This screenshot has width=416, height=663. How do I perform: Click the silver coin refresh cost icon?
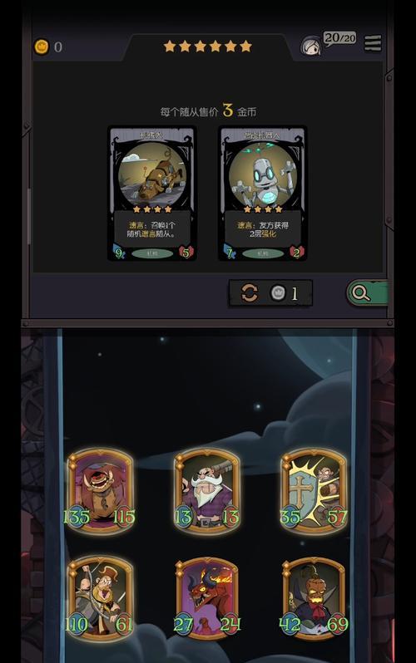pos(278,292)
